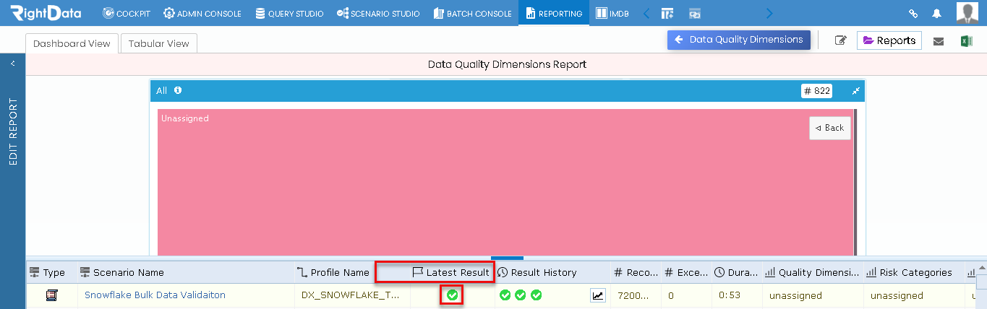Open the Batch Console menu
The width and height of the screenshot is (987, 309).
[473, 13]
